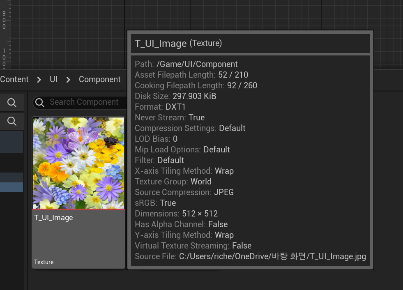Click the Disk Size 297.903 KiB line

coord(175,96)
